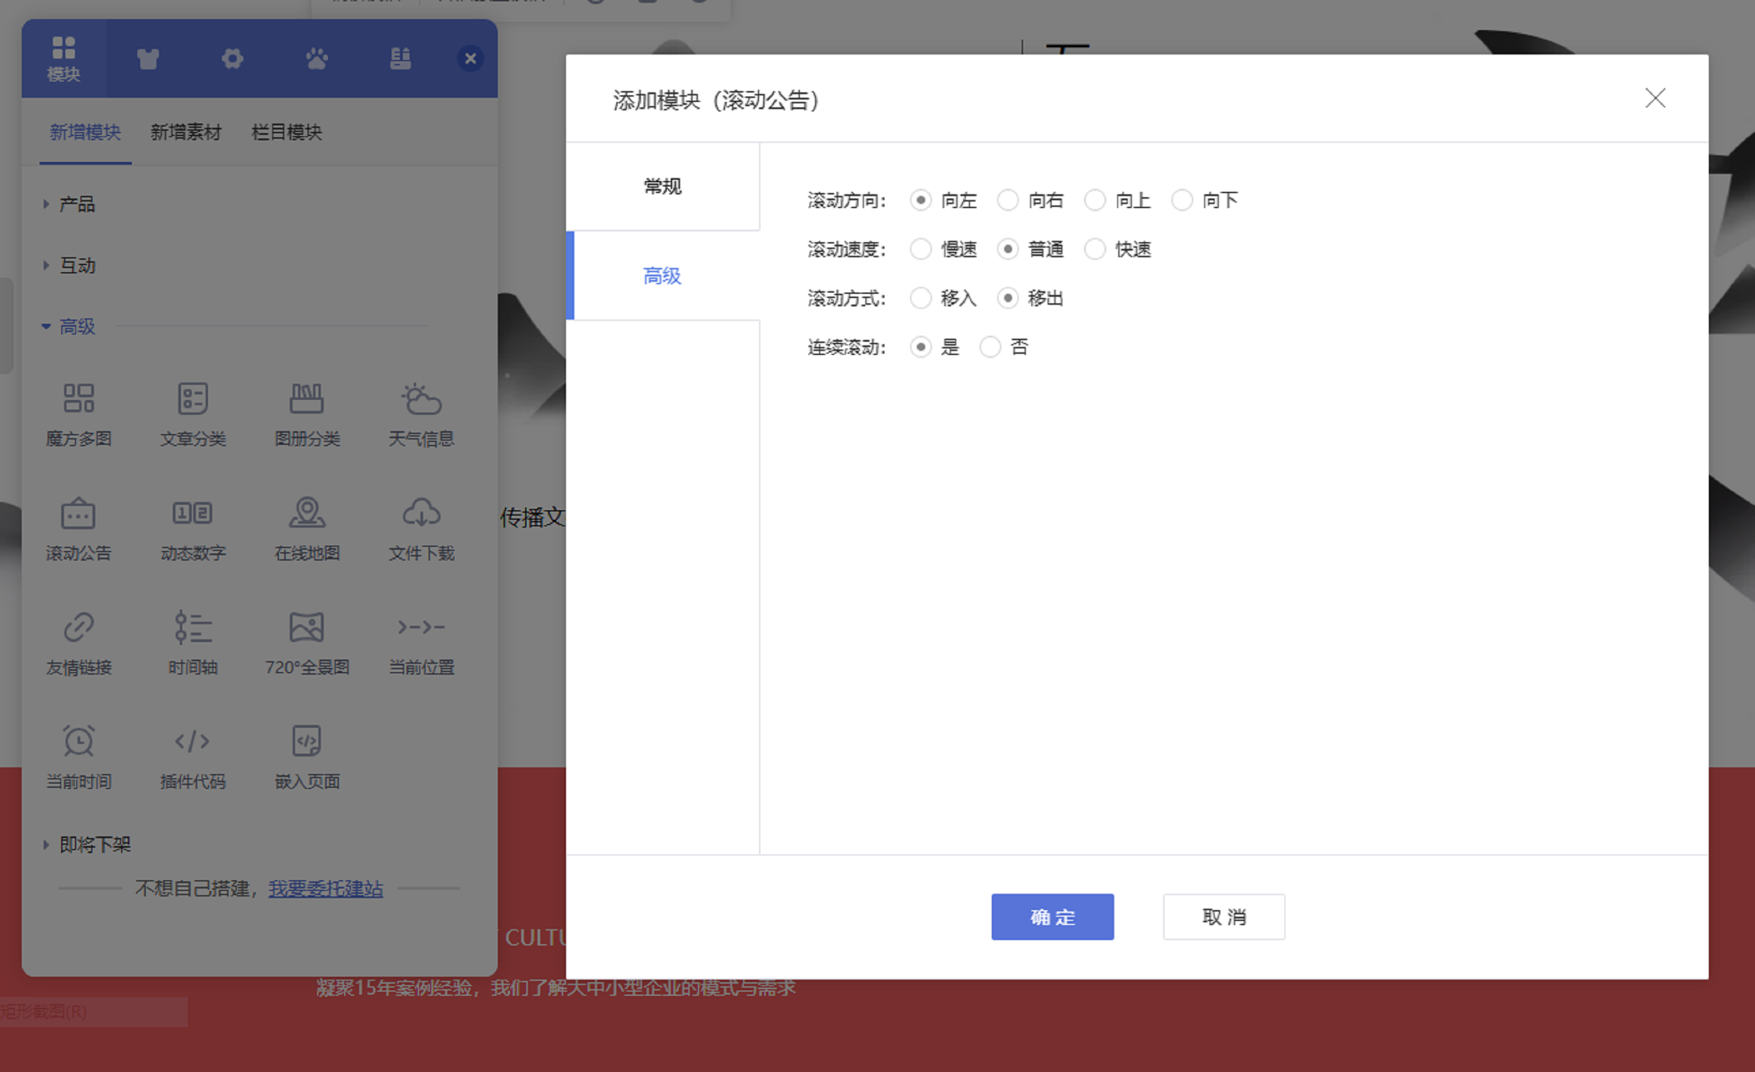Expand the 即将下架 section
This screenshot has width=1755, height=1072.
click(x=94, y=845)
